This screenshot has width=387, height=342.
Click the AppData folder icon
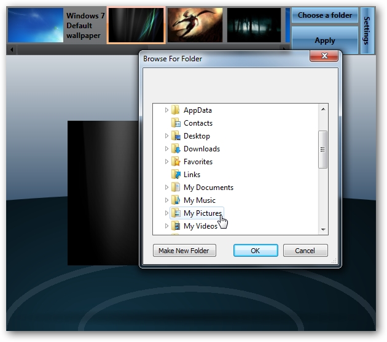click(x=176, y=110)
